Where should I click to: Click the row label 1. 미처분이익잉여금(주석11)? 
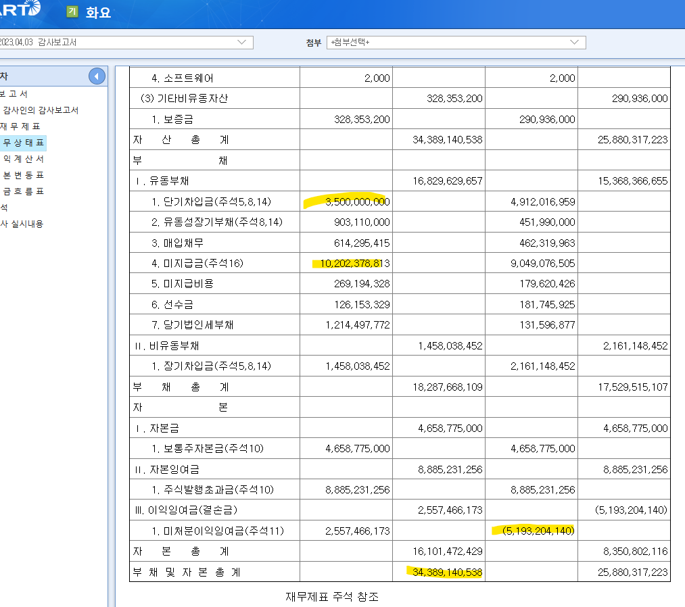218,531
